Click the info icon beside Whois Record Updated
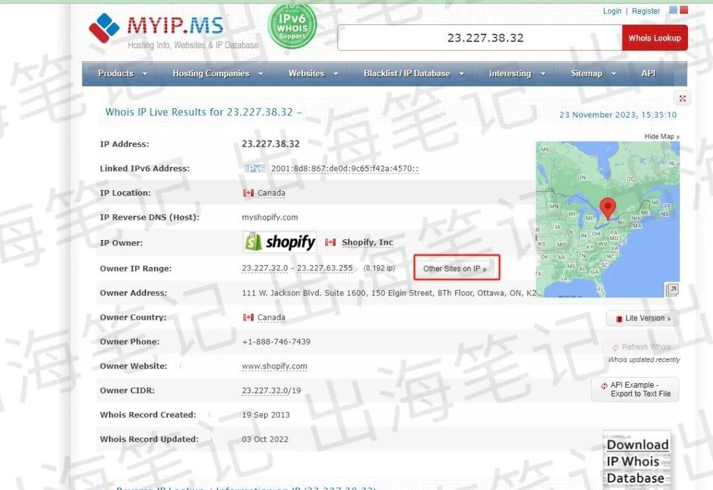The height and width of the screenshot is (490, 713). click(x=211, y=439)
